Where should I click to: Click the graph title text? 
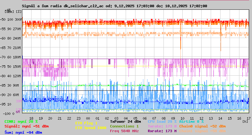coord(114,6)
